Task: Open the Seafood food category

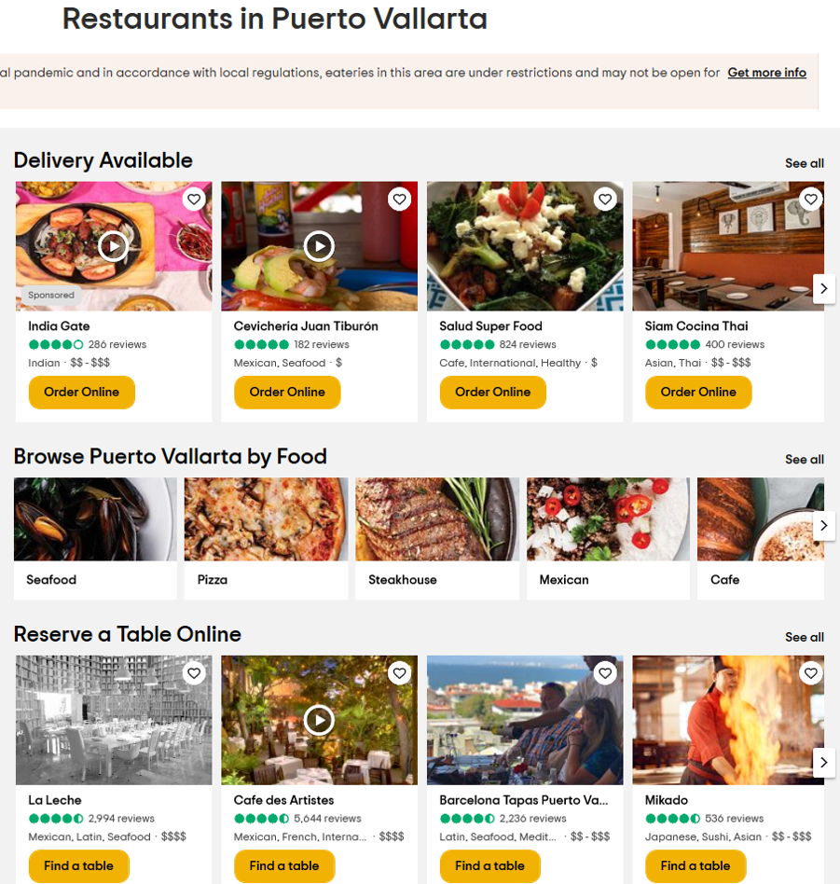Action: point(95,538)
